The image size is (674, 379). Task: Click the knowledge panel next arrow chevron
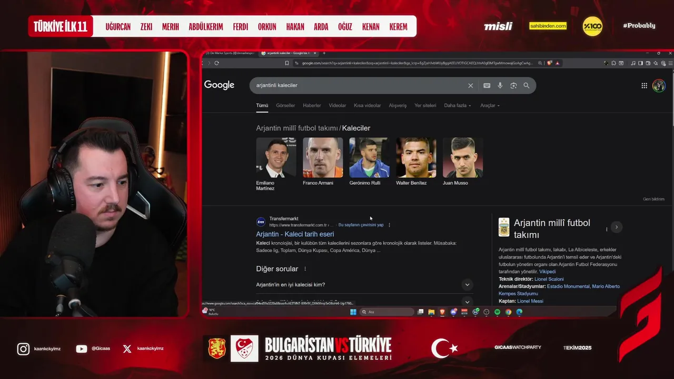coord(617,227)
